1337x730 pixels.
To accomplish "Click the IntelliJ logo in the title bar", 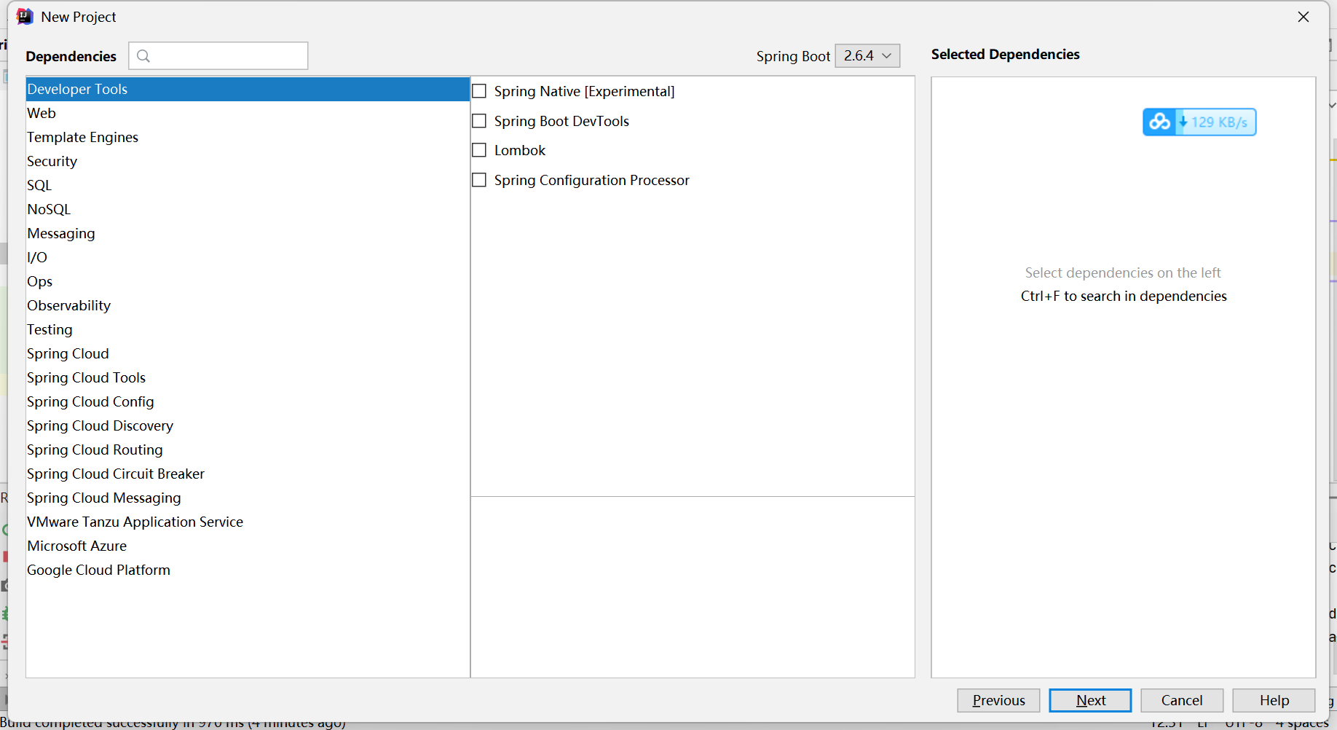I will click(x=25, y=17).
